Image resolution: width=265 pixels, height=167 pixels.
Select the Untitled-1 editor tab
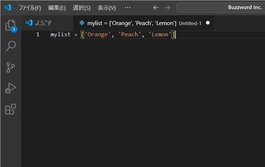[x=140, y=23]
